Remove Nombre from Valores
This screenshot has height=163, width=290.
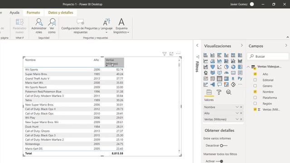pyautogui.click(x=241, y=107)
